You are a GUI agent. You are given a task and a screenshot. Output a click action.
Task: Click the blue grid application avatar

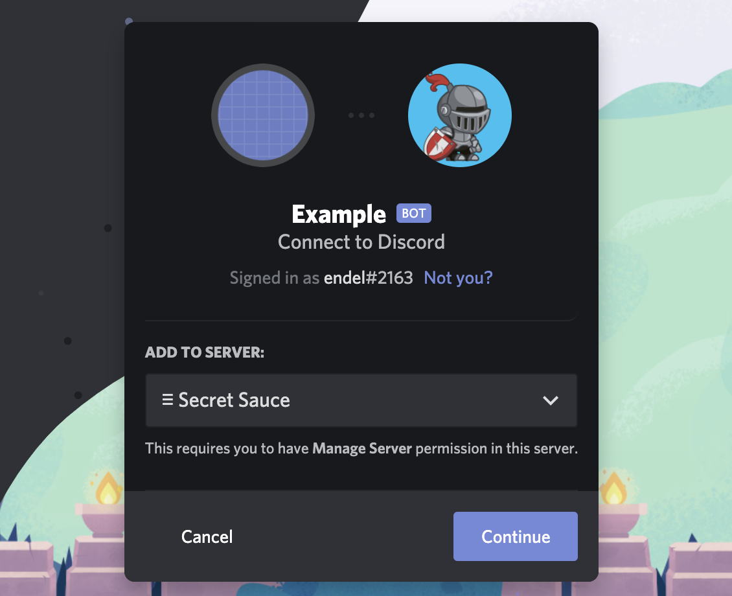click(x=263, y=115)
